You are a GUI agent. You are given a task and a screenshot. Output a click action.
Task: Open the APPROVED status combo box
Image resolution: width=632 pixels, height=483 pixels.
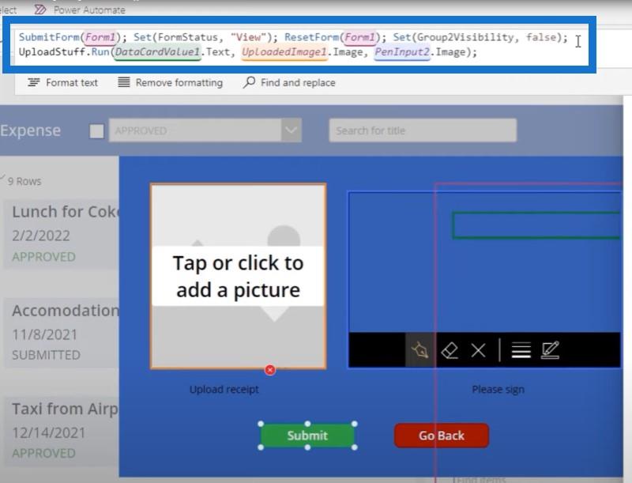pyautogui.click(x=205, y=130)
